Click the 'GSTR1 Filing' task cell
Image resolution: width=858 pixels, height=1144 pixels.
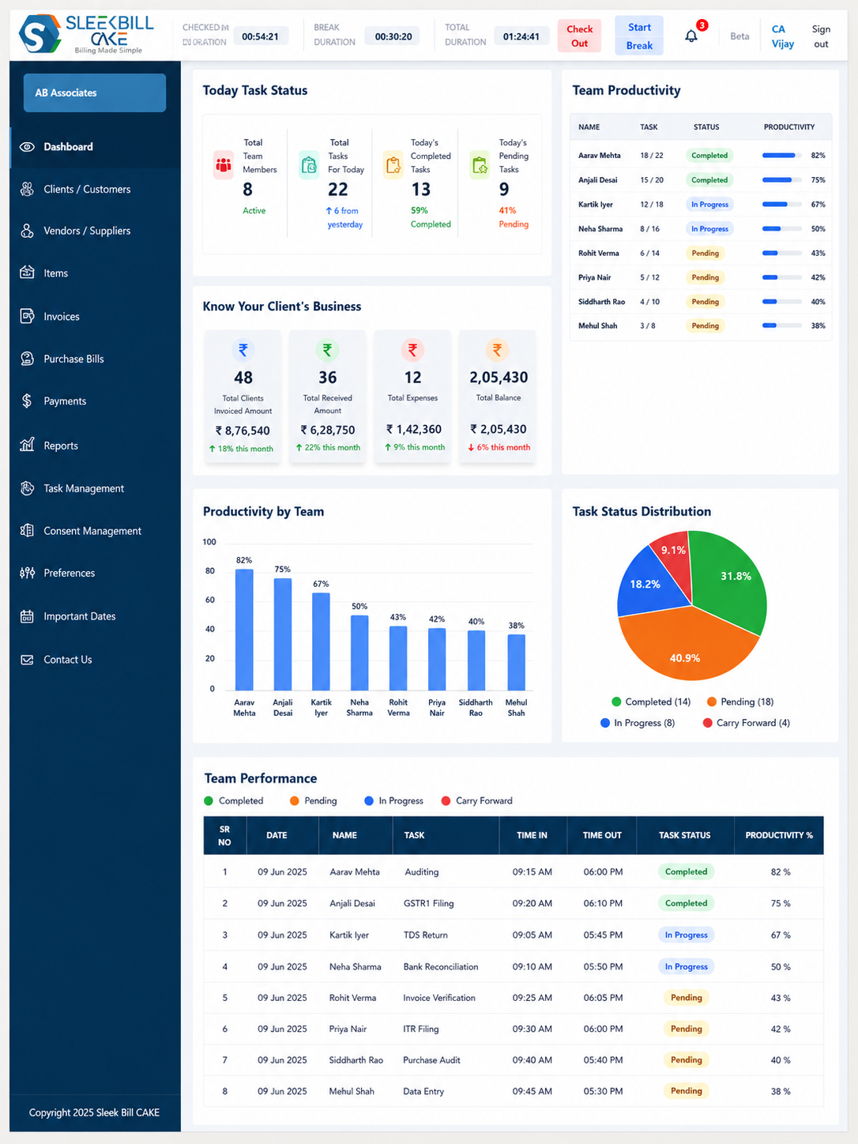click(428, 903)
